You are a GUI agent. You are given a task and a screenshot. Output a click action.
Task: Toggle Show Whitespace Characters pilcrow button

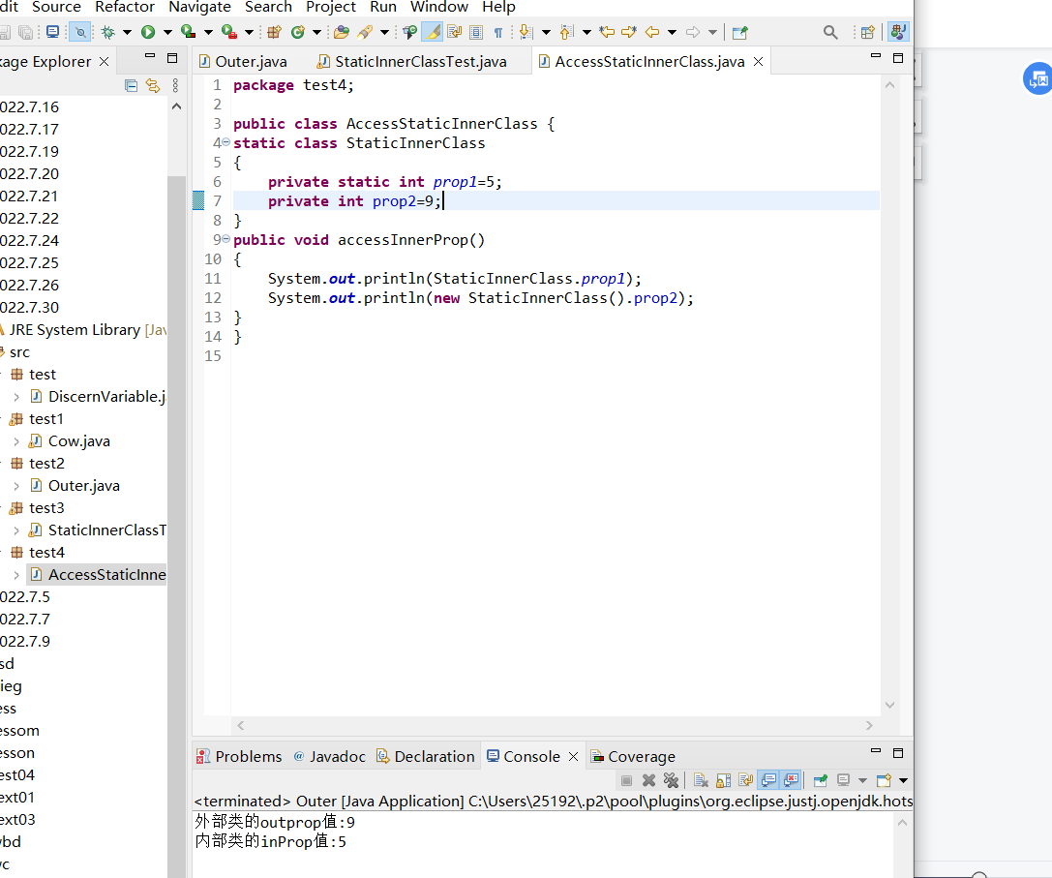pyautogui.click(x=498, y=32)
